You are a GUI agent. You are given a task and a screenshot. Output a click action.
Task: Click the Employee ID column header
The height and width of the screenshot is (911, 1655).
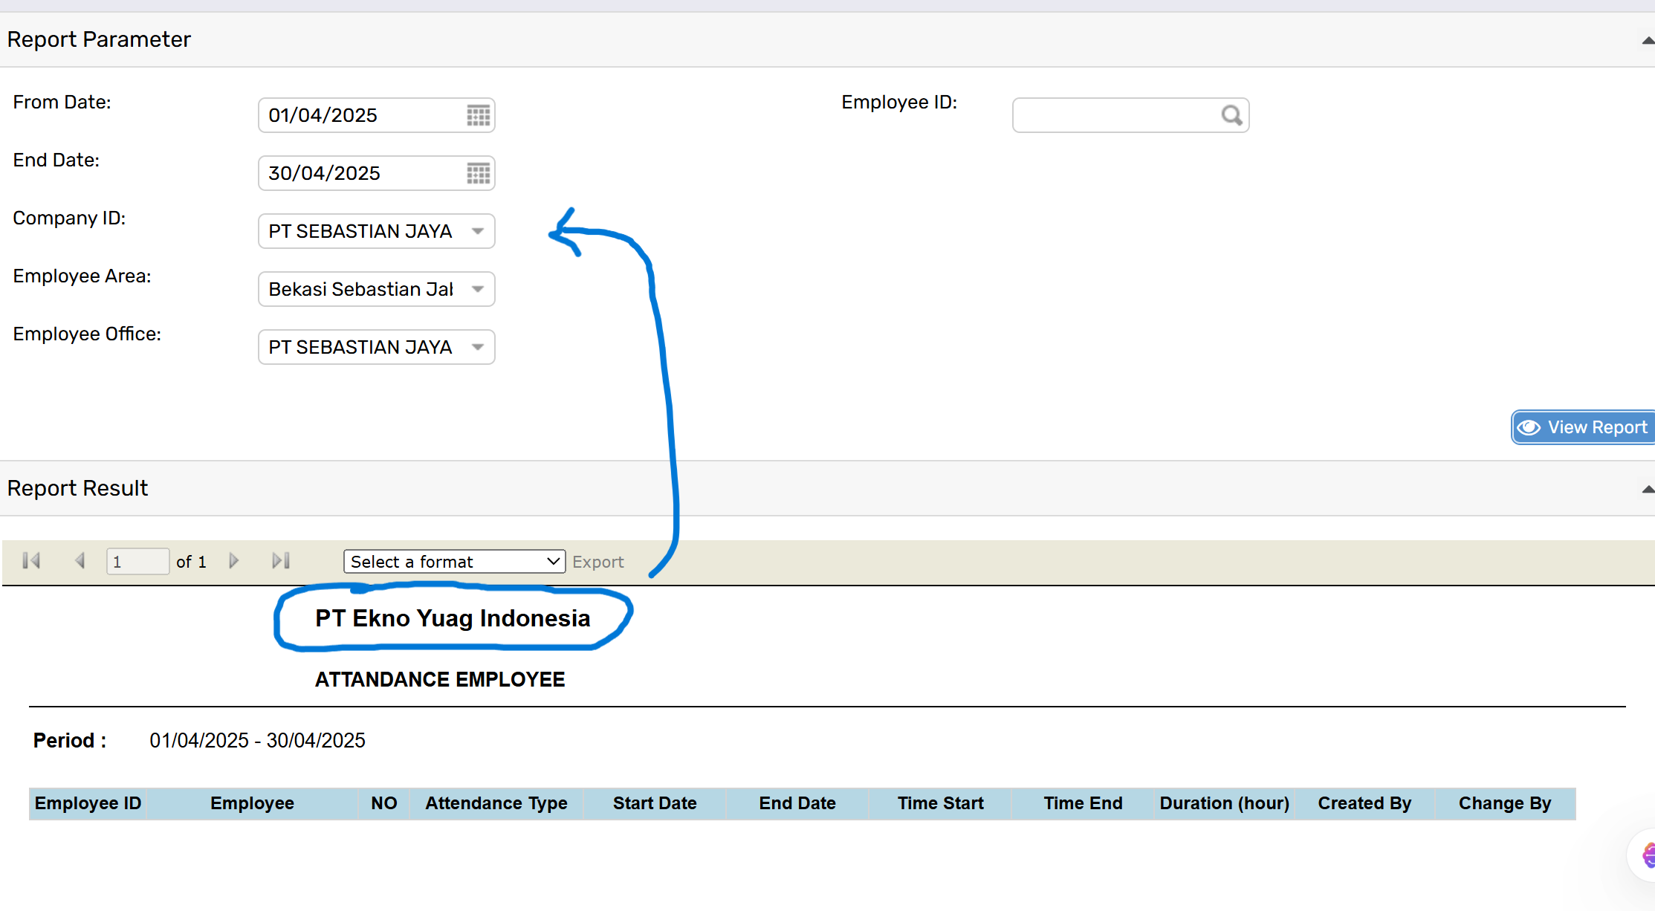click(x=88, y=803)
